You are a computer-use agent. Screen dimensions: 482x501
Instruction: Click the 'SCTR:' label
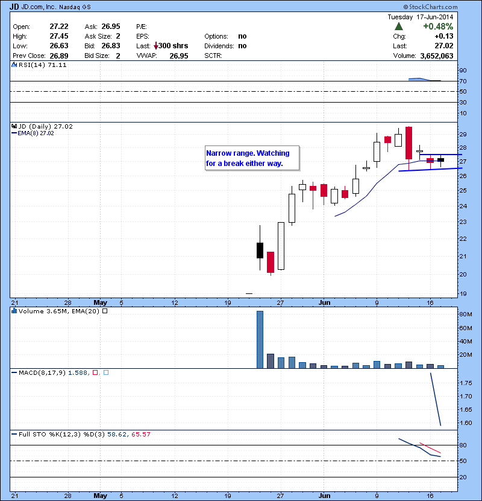[213, 56]
